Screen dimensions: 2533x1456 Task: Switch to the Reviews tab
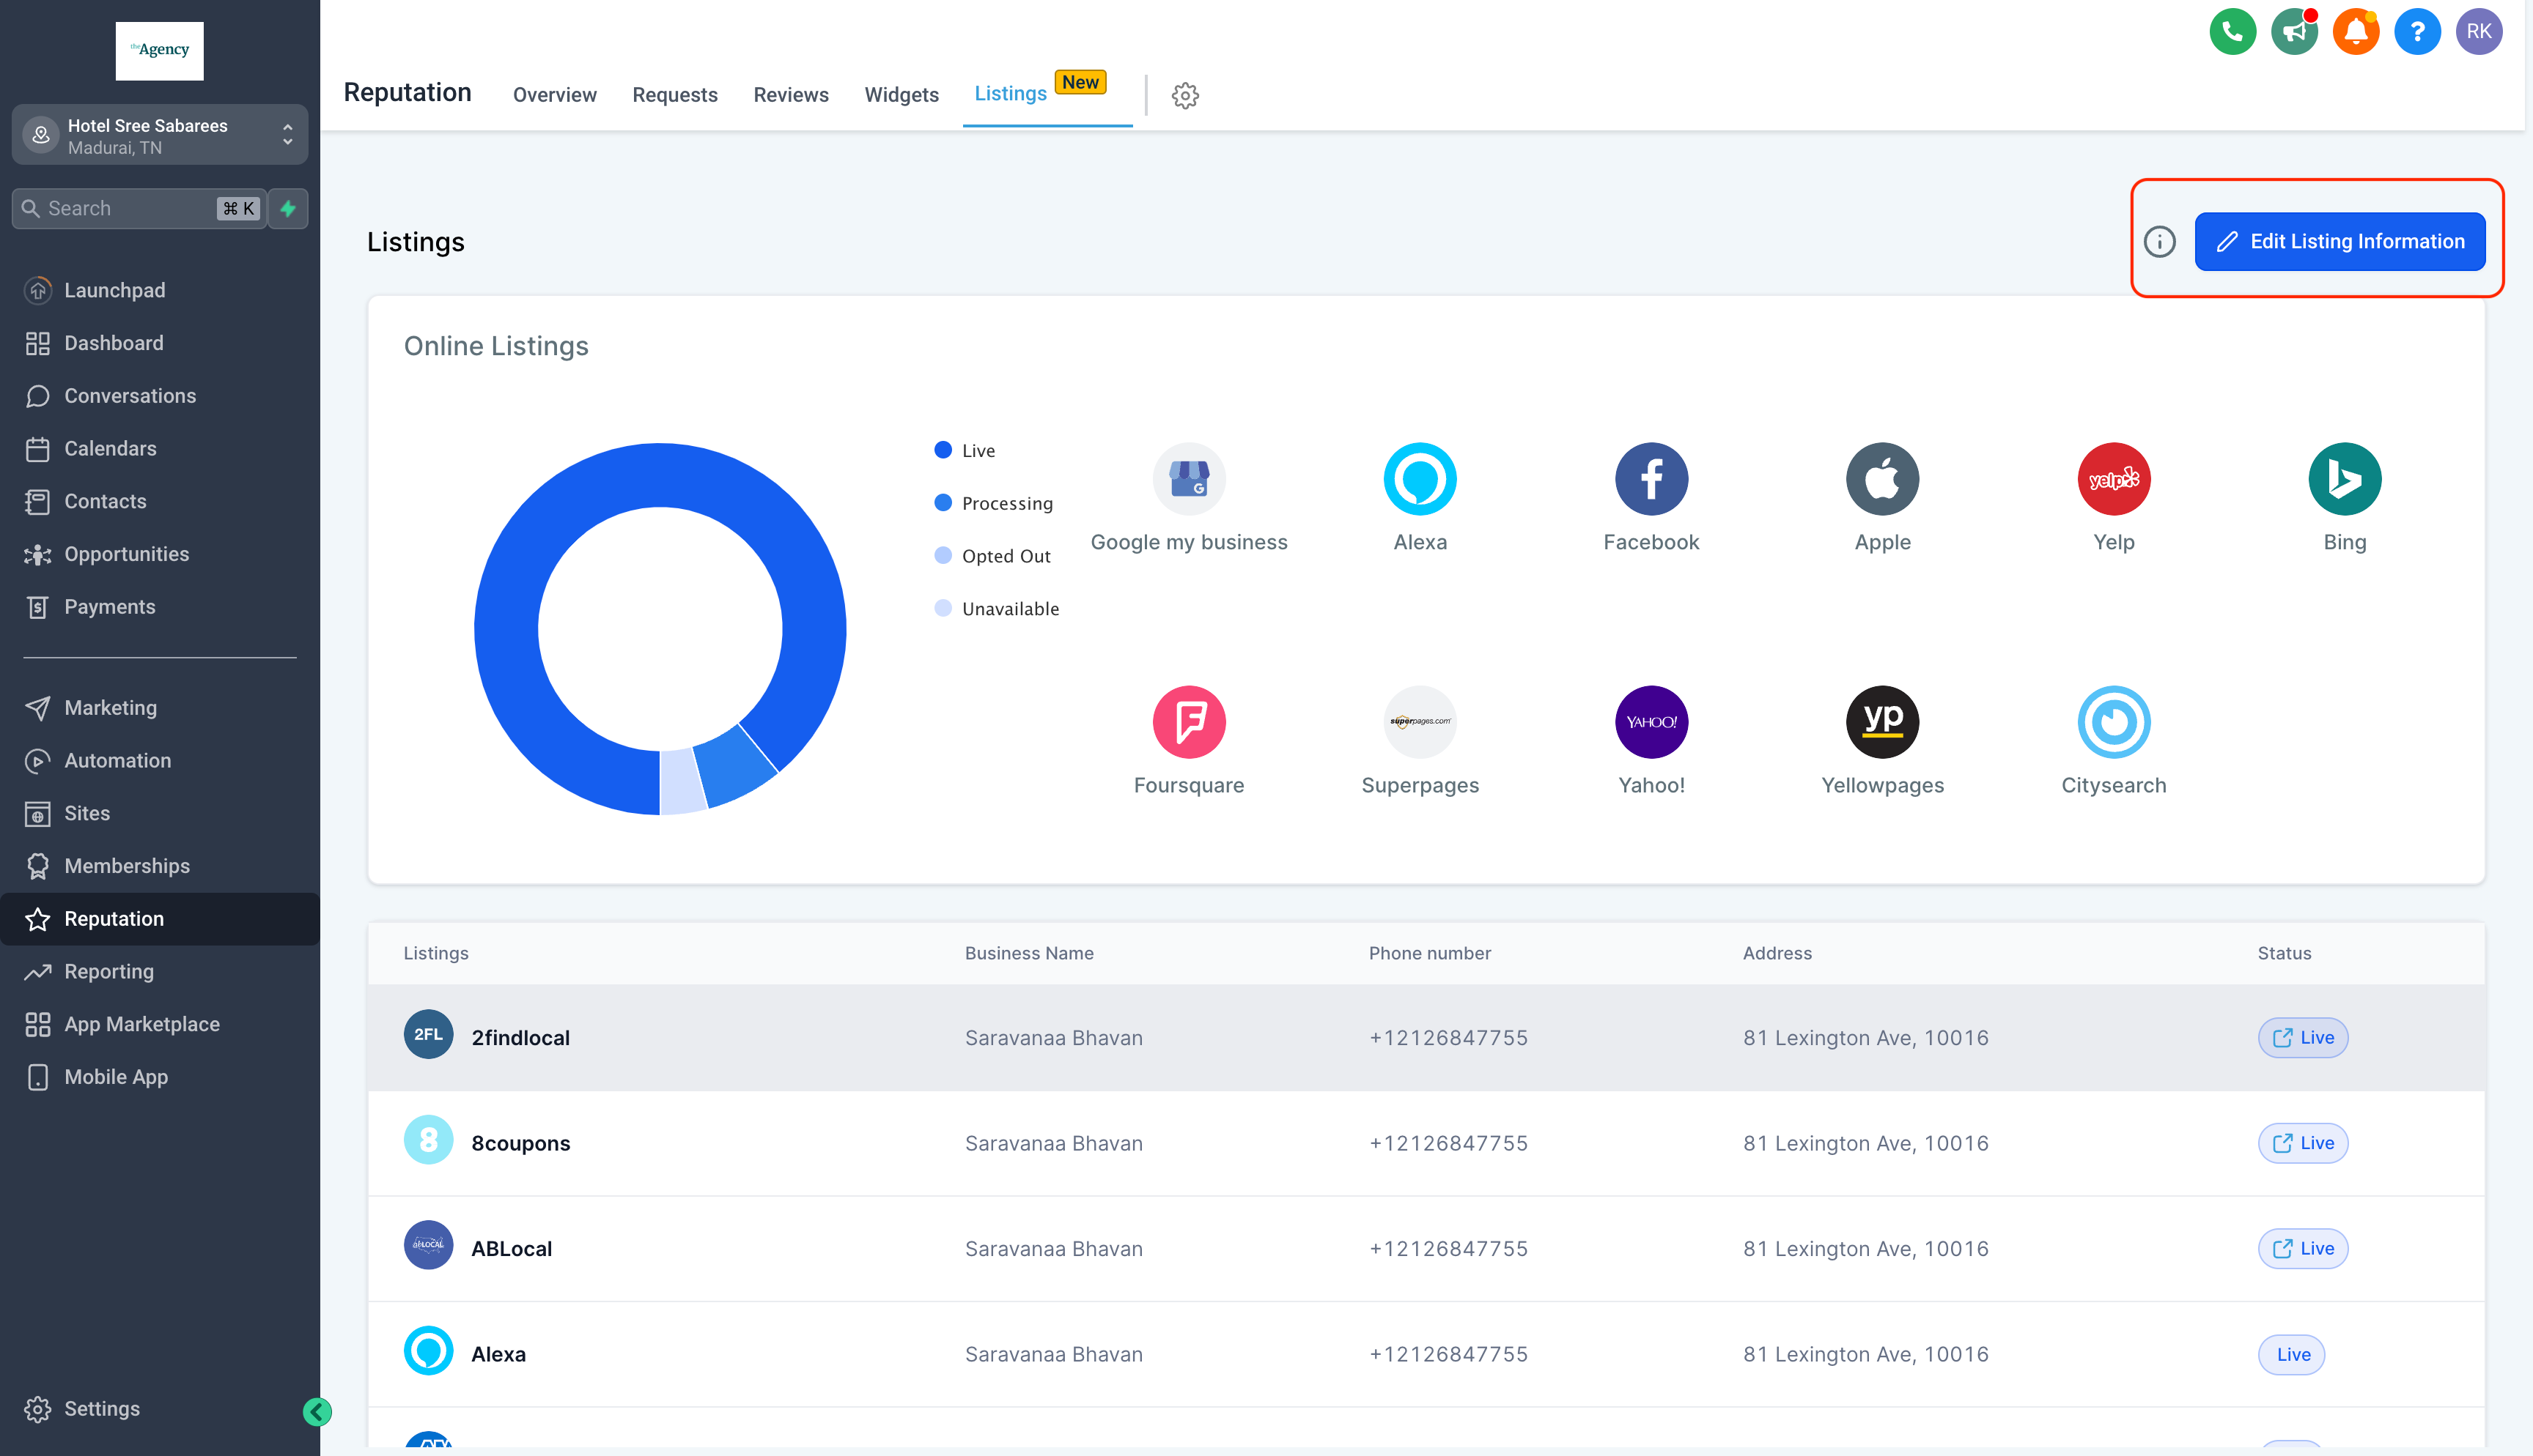point(790,95)
